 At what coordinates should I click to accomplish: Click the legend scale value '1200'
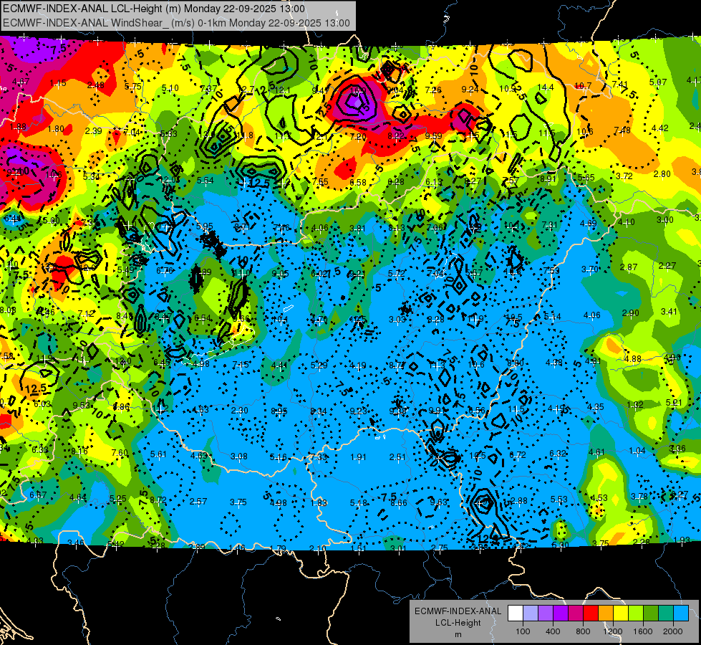coord(613,631)
